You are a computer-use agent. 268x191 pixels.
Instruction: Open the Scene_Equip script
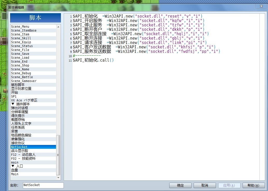(33, 42)
